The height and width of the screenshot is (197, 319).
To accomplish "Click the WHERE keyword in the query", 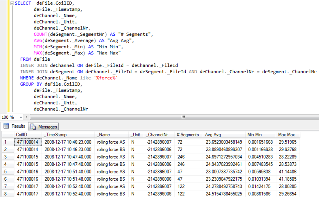I will point(27,78).
